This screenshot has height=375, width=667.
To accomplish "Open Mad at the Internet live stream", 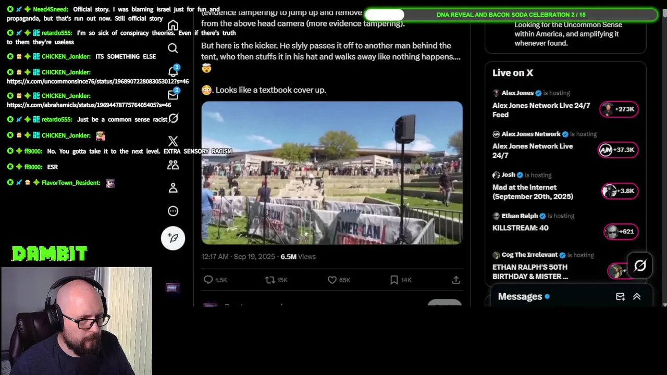I will coord(533,192).
